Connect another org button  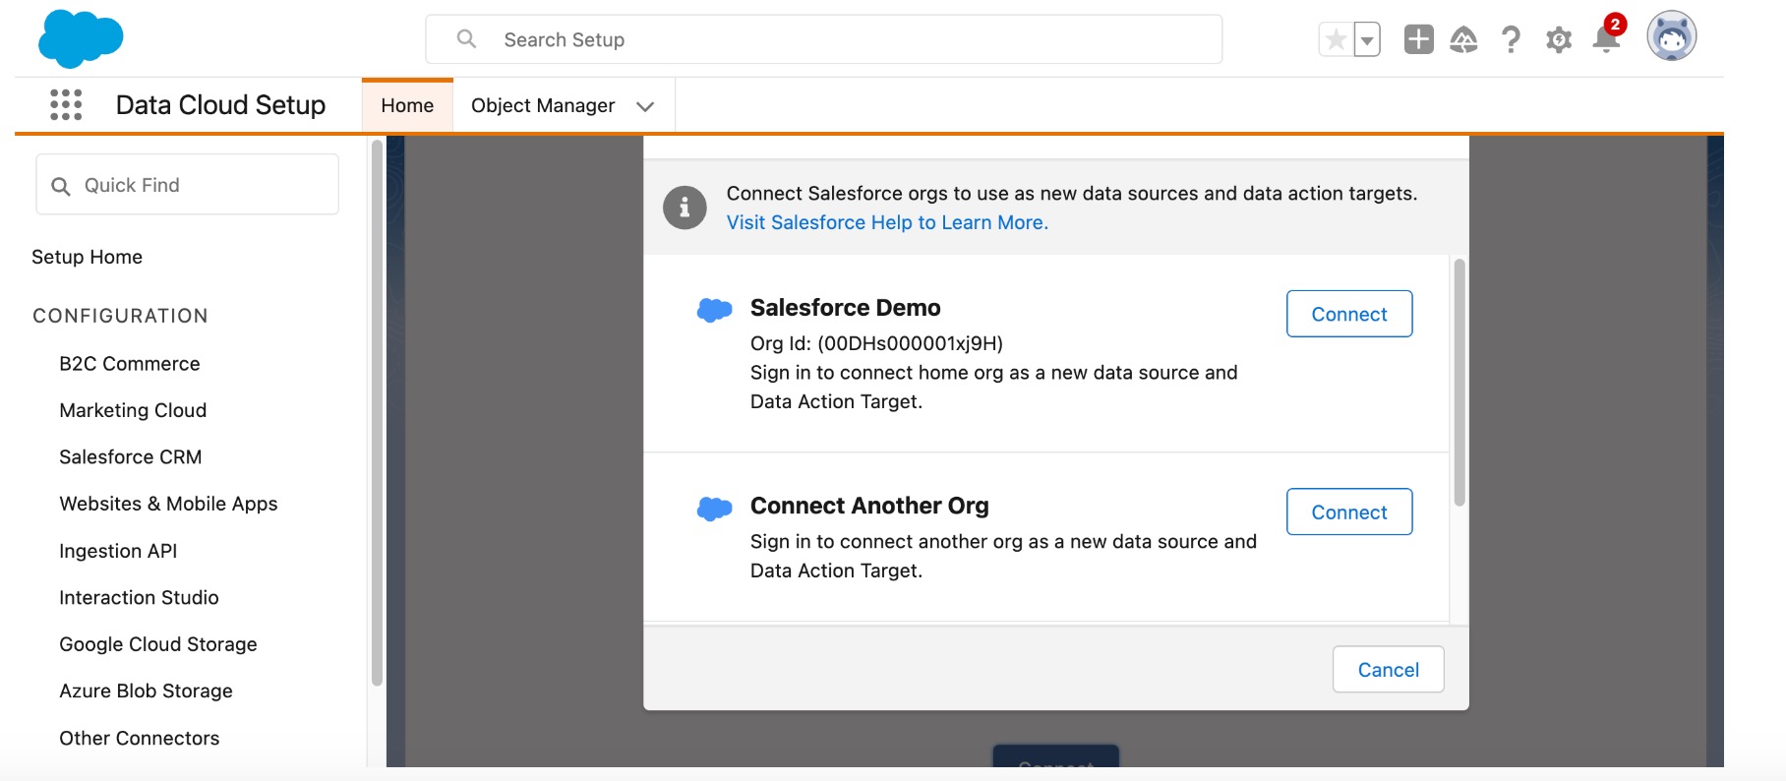click(1349, 511)
